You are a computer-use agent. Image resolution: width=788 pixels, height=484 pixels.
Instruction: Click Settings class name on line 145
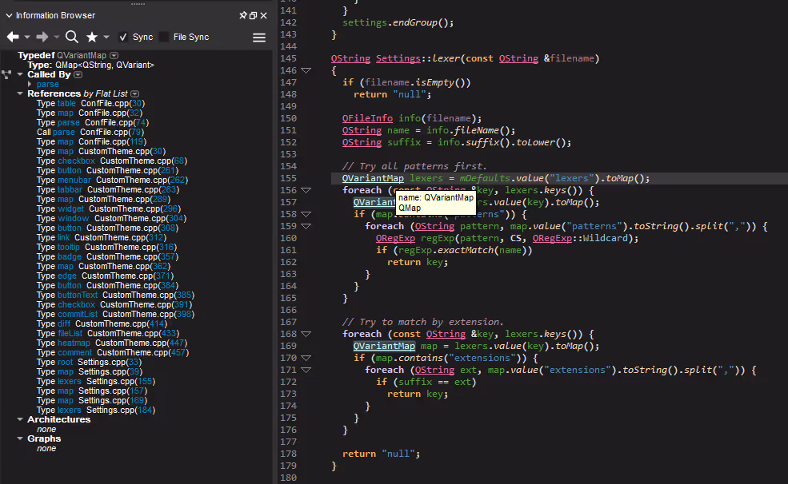pyautogui.click(x=398, y=58)
